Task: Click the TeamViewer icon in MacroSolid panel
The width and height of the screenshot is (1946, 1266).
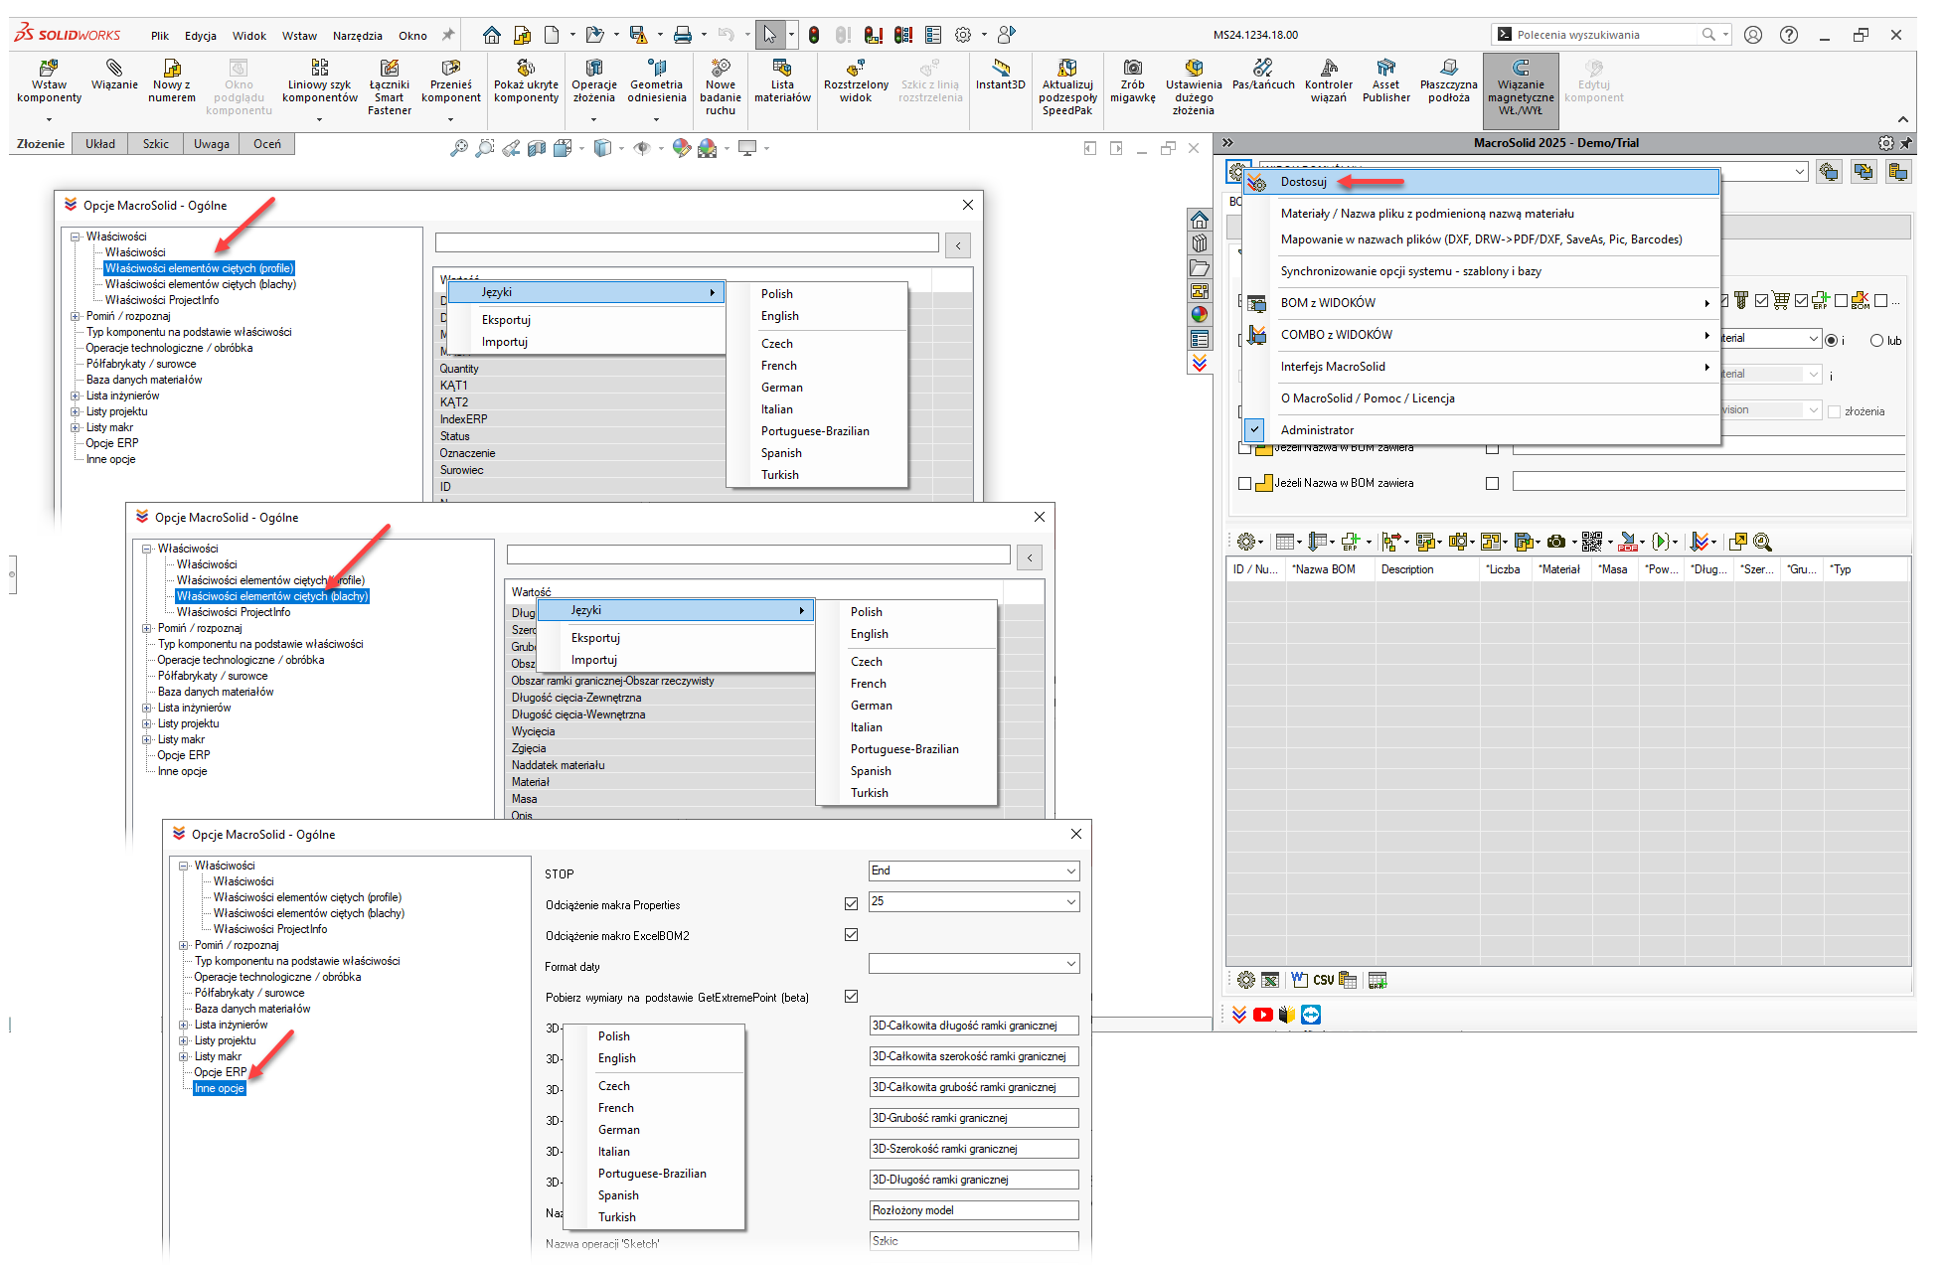Action: point(1311,1015)
